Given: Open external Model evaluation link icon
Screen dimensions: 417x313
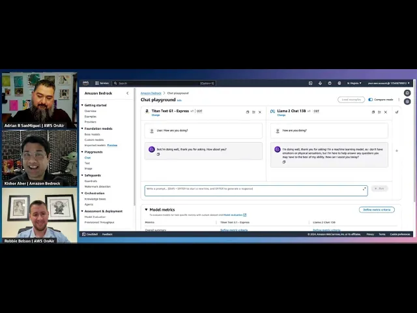Looking at the screenshot, I should point(245,215).
